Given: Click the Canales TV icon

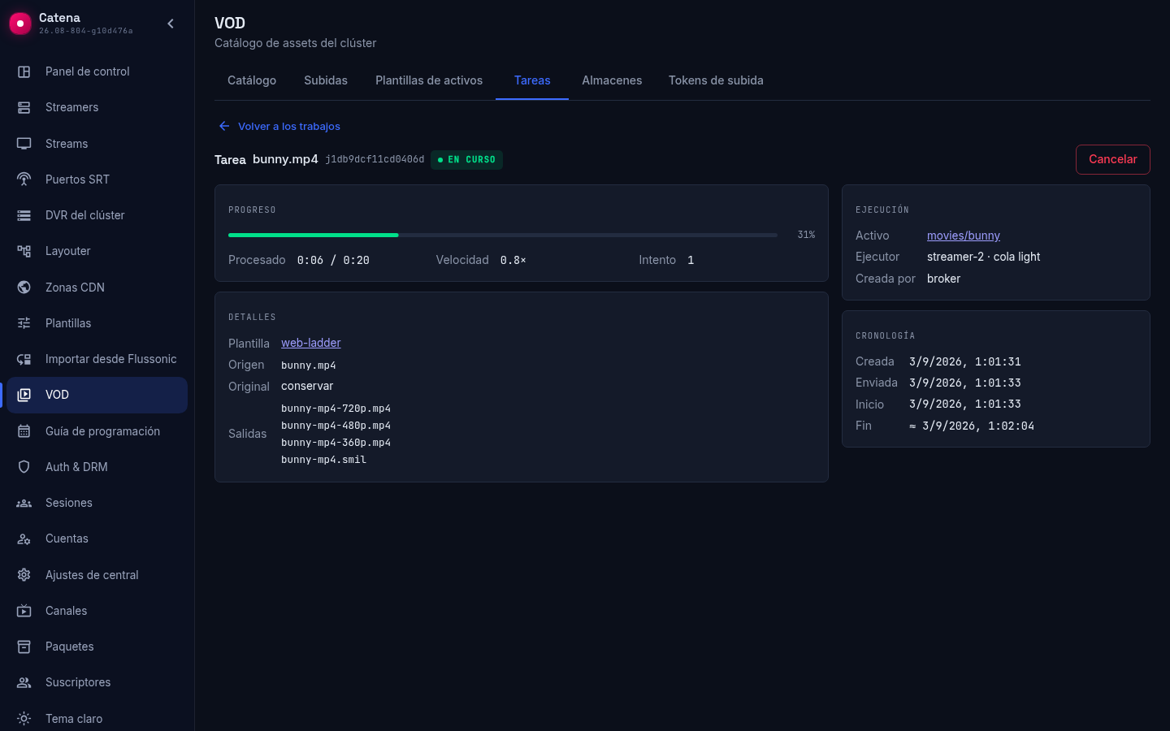Looking at the screenshot, I should [x=24, y=611].
